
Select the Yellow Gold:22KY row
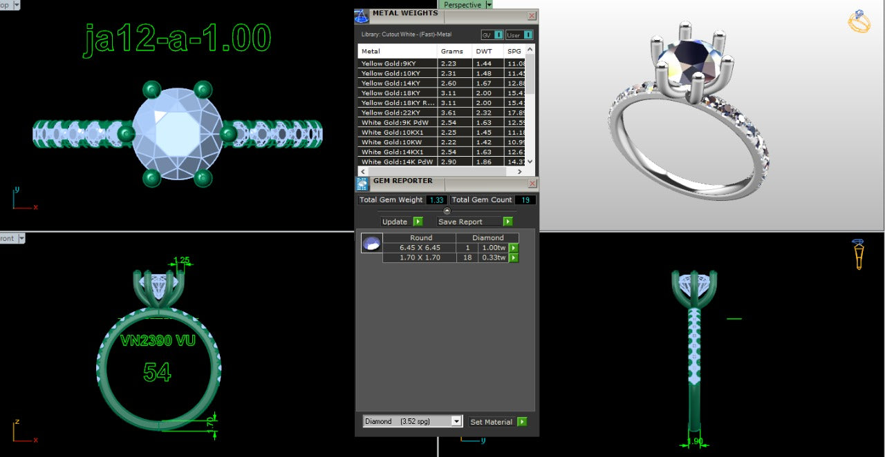coord(442,113)
